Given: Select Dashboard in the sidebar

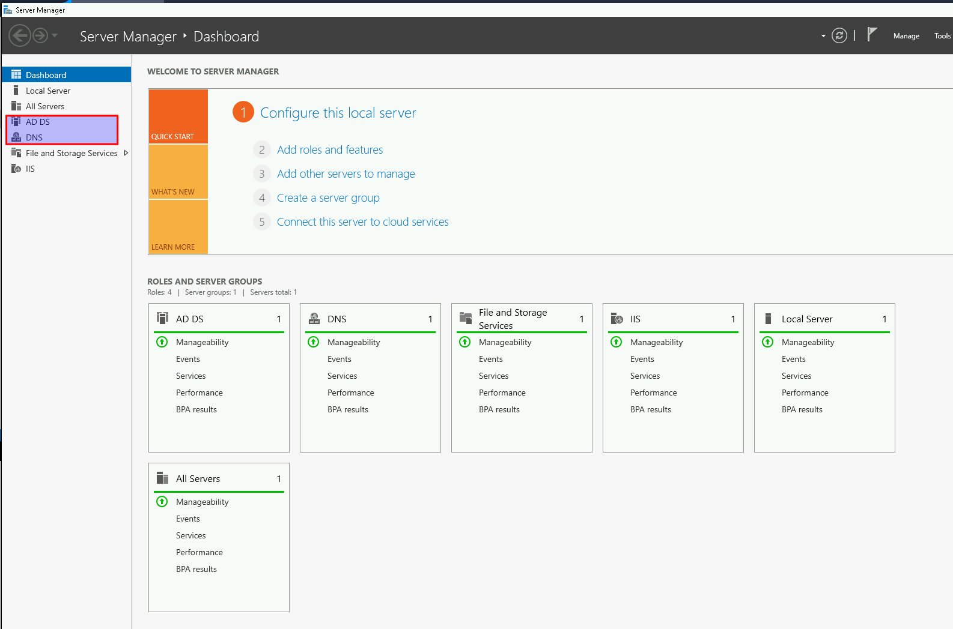Looking at the screenshot, I should click(x=67, y=74).
